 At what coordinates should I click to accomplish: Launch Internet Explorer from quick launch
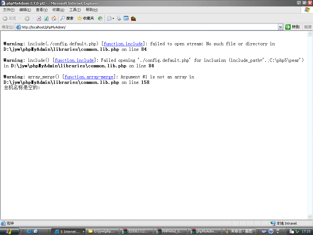tap(29, 231)
